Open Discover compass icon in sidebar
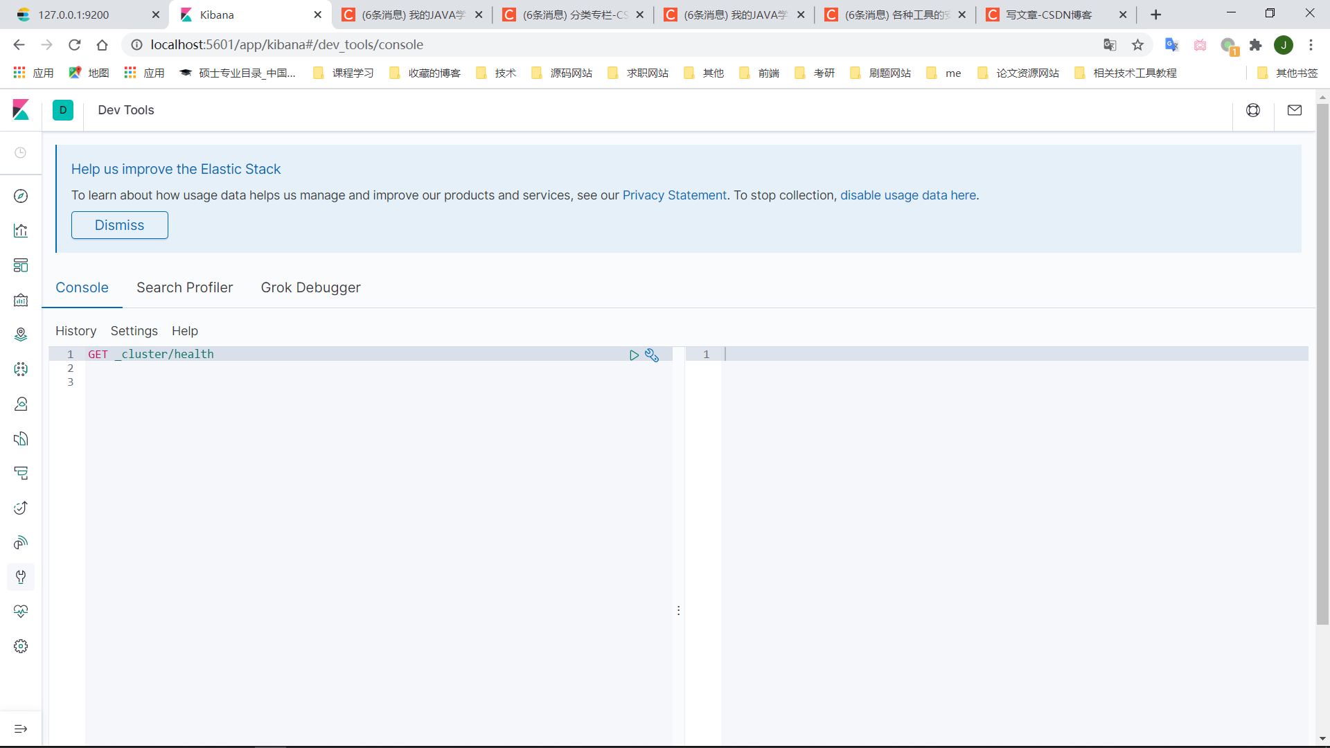 pyautogui.click(x=21, y=196)
